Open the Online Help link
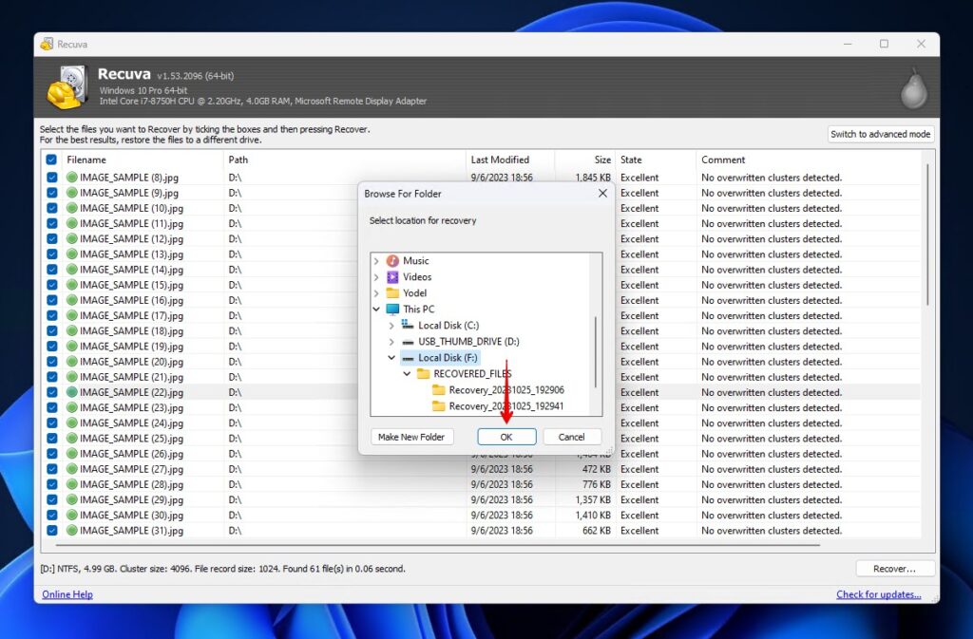 pos(66,593)
